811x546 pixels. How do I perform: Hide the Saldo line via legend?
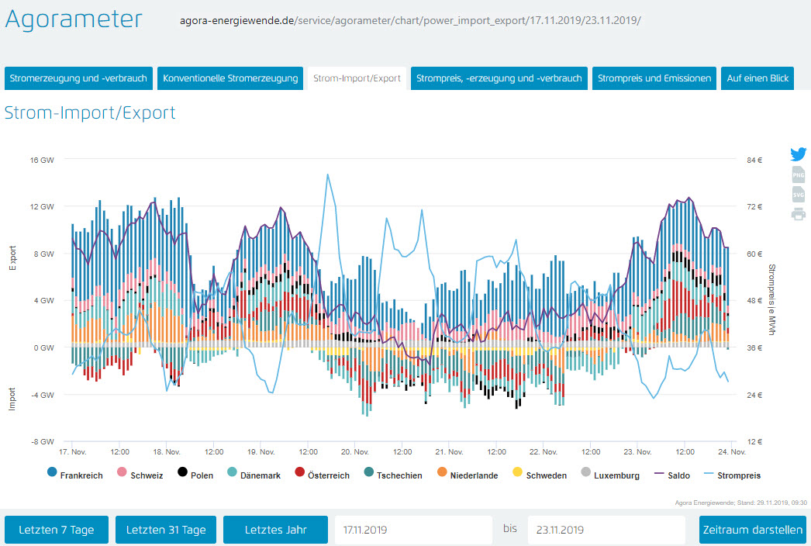671,475
